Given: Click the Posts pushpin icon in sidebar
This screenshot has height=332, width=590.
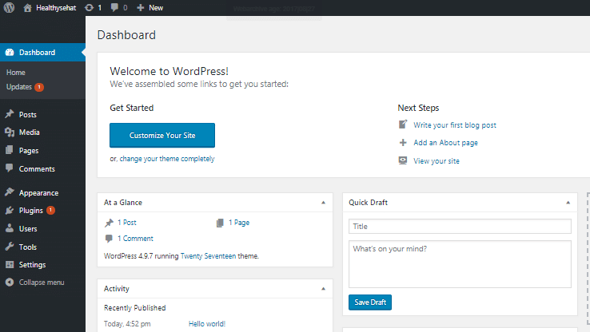Looking at the screenshot, I should 10,114.
